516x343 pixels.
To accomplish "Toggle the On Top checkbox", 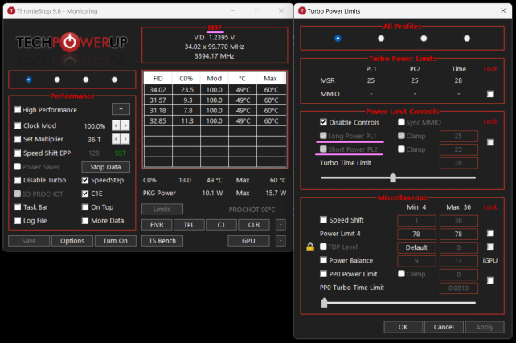I will 85,207.
